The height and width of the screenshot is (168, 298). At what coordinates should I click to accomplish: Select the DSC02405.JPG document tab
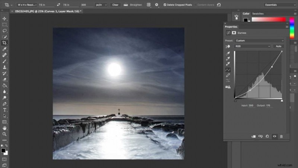(48, 11)
